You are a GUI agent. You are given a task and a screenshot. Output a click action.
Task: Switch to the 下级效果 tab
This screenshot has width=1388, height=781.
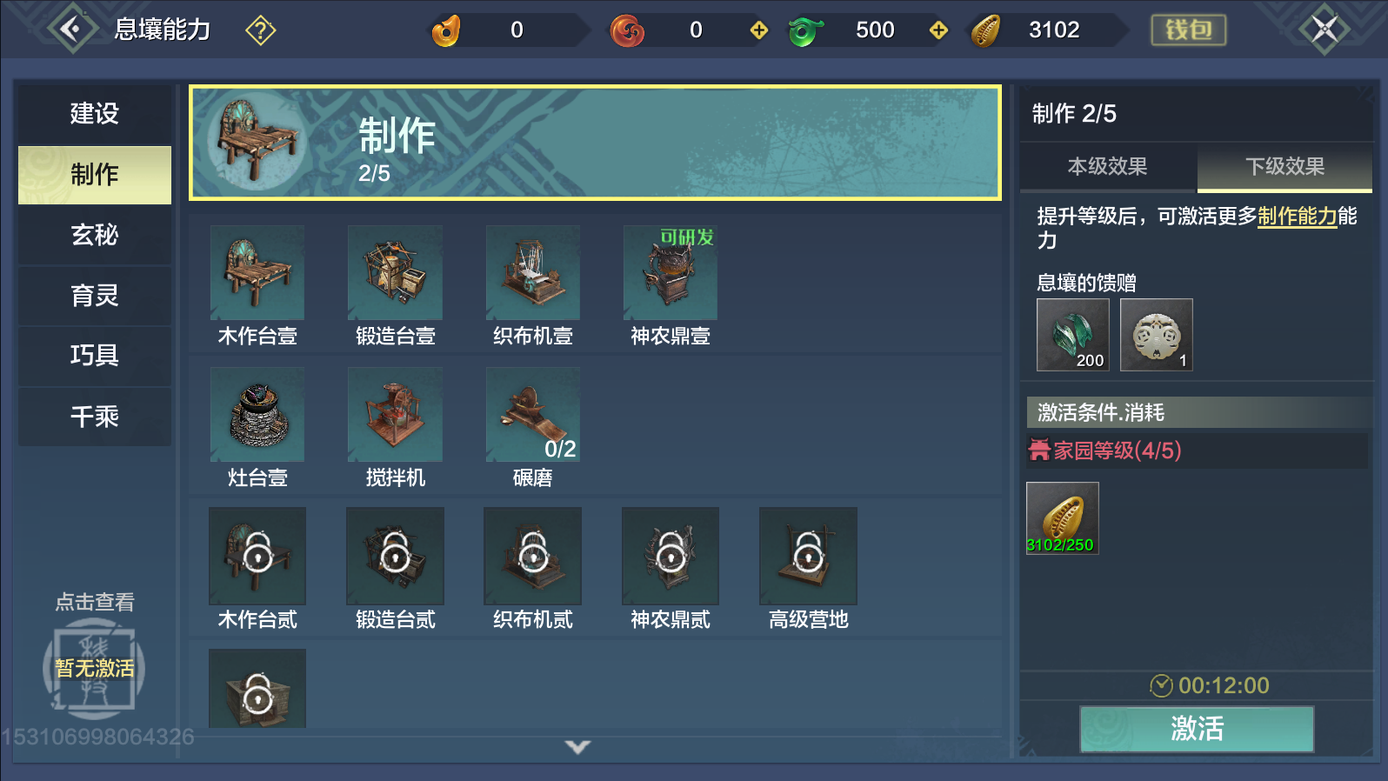pyautogui.click(x=1285, y=166)
